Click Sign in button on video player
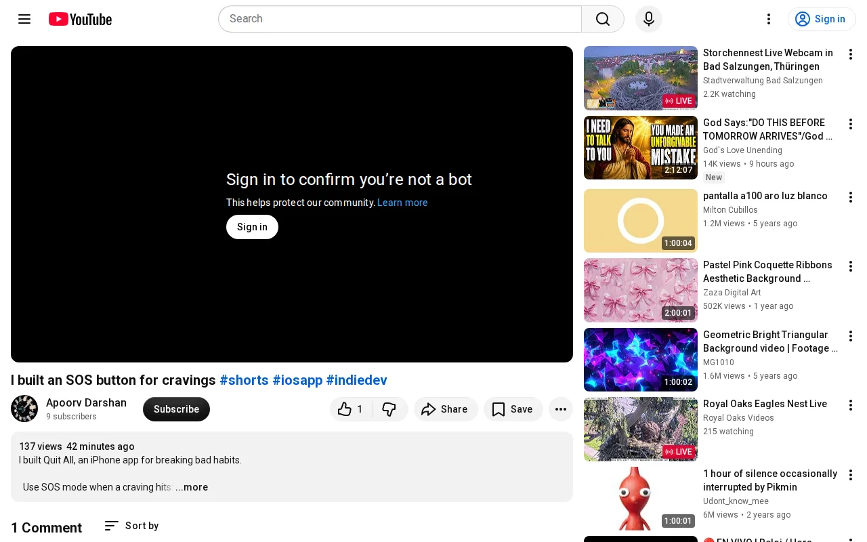Image resolution: width=867 pixels, height=542 pixels. [x=252, y=227]
